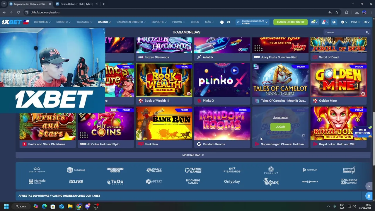
Task: Show hidden system tray icons
Action: coord(328,206)
